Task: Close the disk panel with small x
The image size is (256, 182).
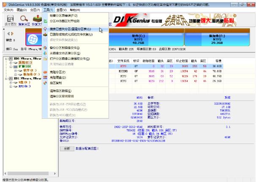Action: [4, 29]
